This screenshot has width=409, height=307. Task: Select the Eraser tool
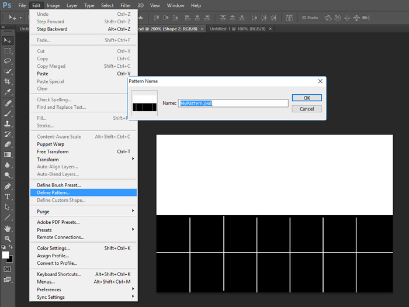(8, 144)
